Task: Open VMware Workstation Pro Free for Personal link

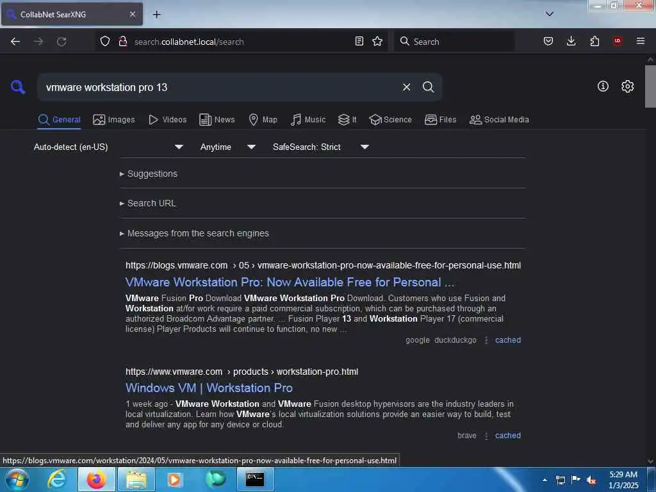Action: [290, 283]
